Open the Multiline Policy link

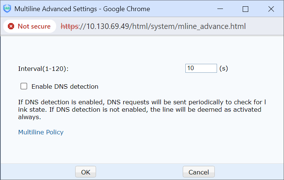pyautogui.click(x=41, y=132)
